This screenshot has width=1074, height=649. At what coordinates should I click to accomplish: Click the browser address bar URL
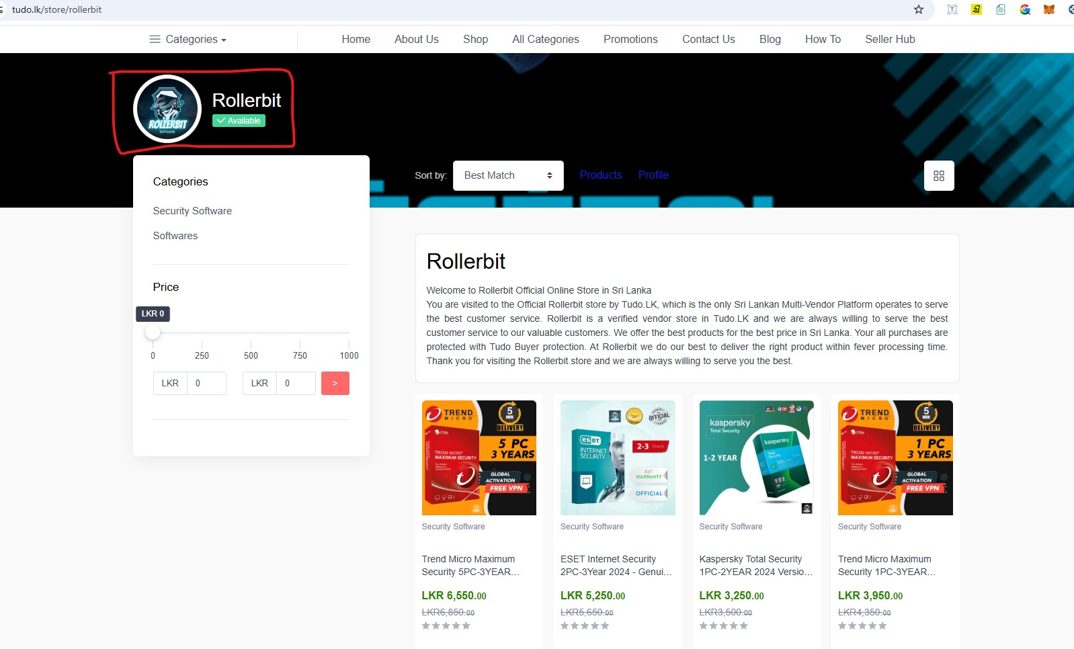pos(57,9)
